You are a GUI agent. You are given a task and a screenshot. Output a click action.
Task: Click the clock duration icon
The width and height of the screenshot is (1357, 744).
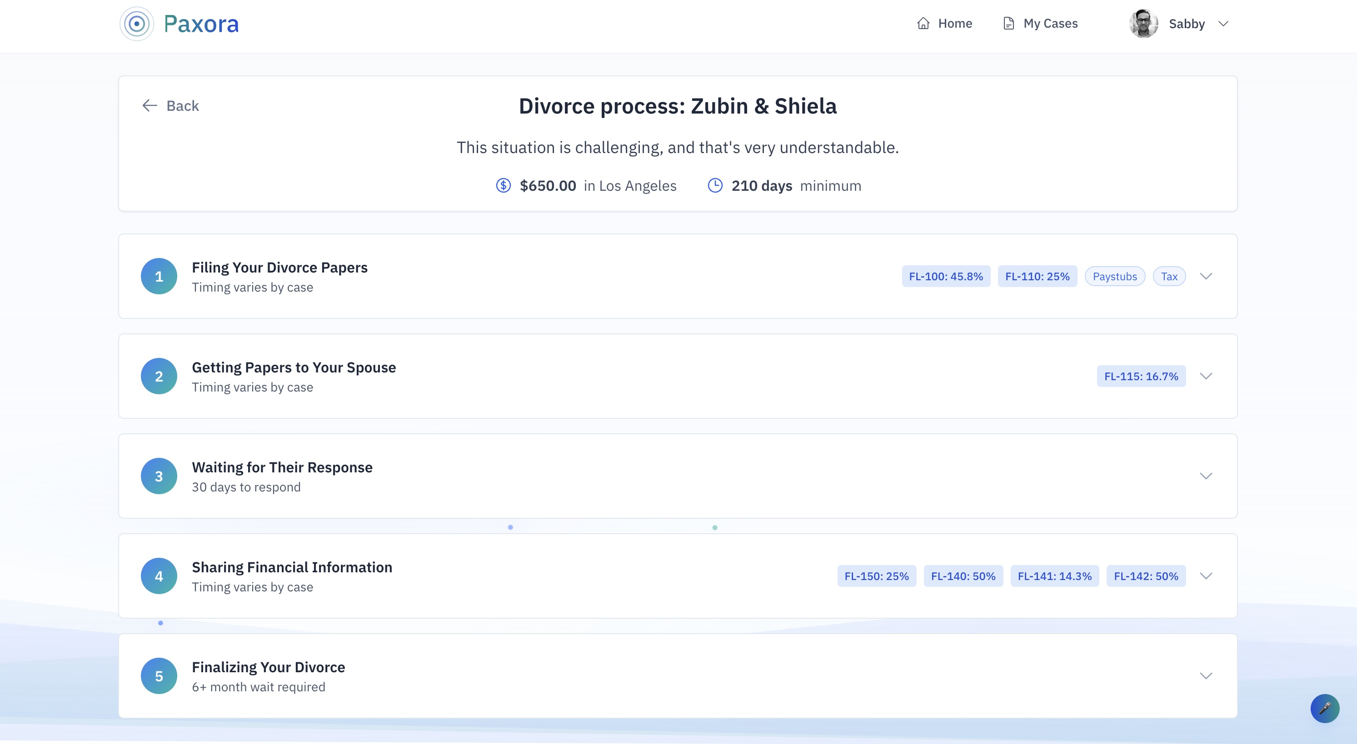(x=715, y=185)
